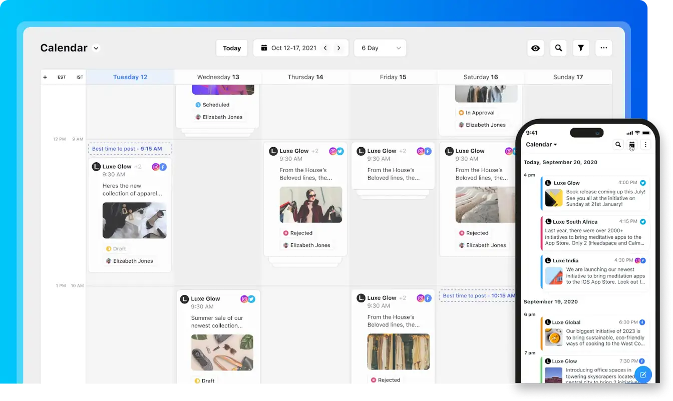Tap the calendar date icon in mobile header
Screen dimensions: 673x401
click(632, 145)
